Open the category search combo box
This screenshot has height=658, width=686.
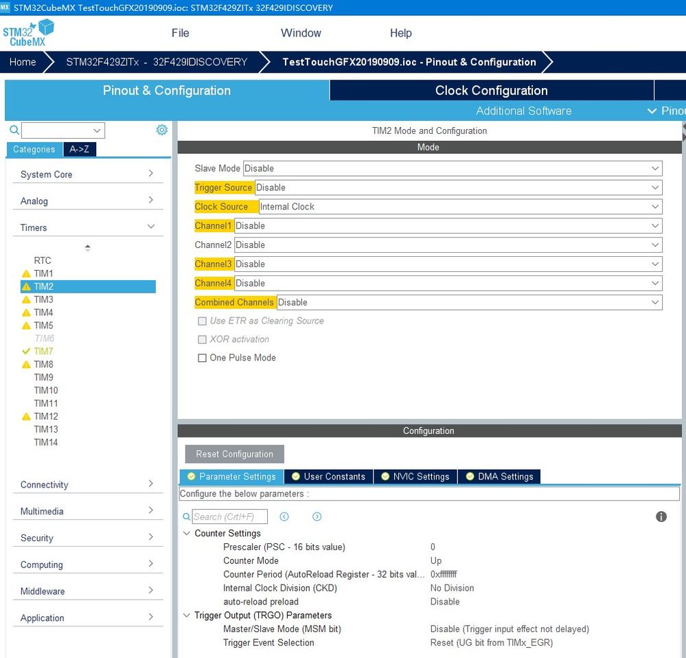pos(63,131)
